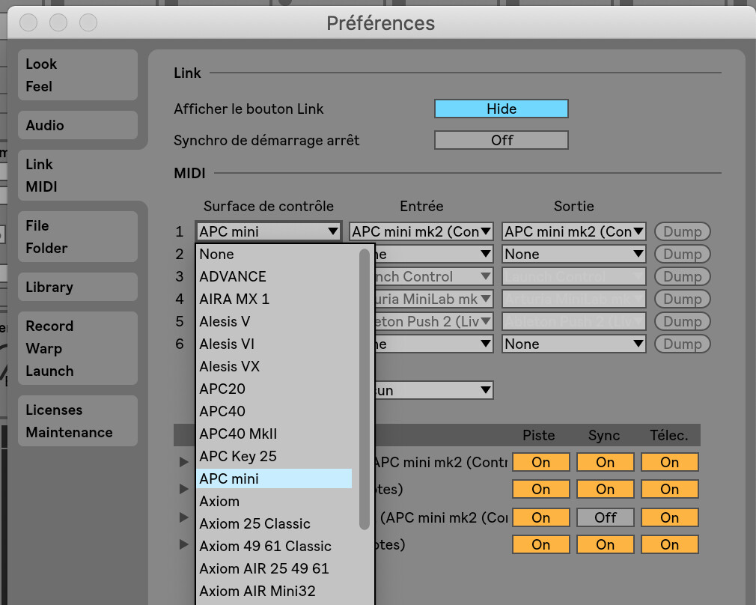Open row 4 Entrée Arturia MiniLab dropdown
This screenshot has height=605, width=756.
(x=434, y=299)
